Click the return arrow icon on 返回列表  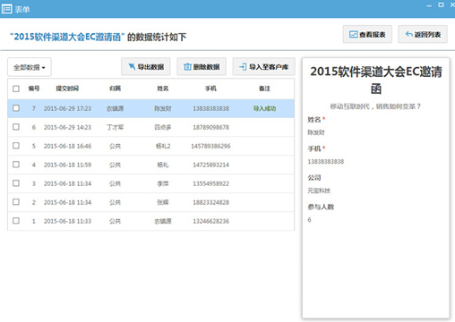409,34
